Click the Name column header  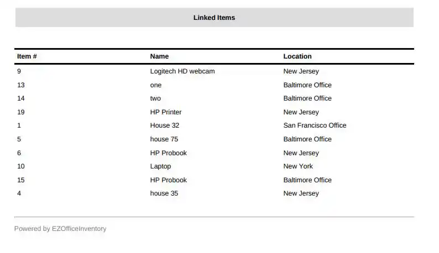coord(159,56)
